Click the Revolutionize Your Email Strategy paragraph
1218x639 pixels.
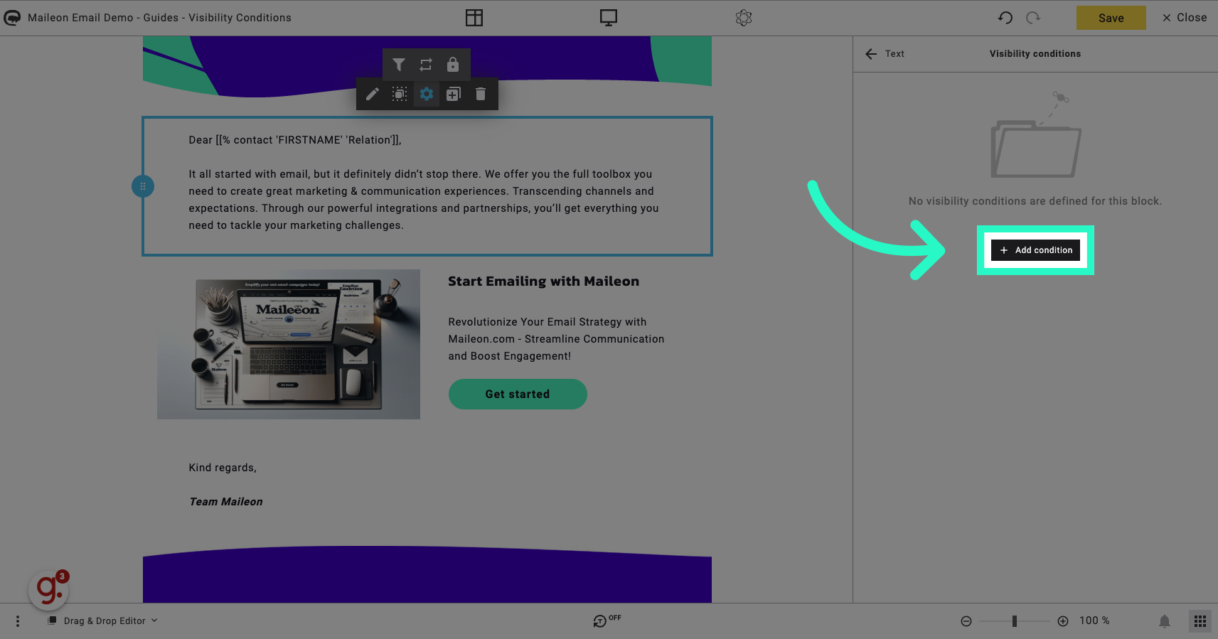click(x=556, y=339)
